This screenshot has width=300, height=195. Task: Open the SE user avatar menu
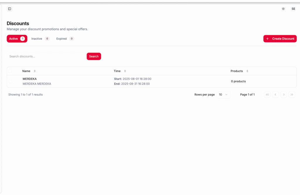tap(293, 9)
